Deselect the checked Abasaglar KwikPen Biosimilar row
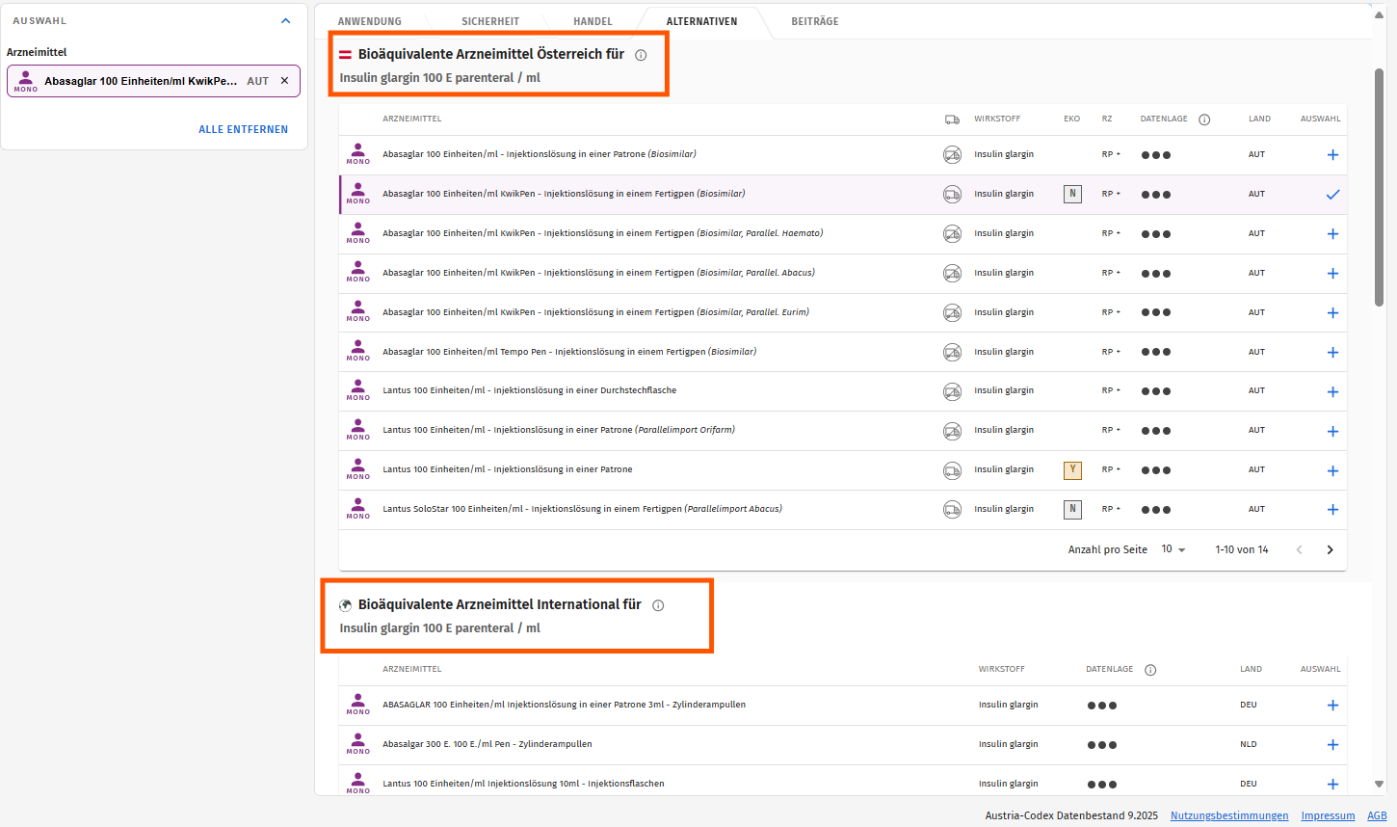Viewport: 1397px width, 827px height. pyautogui.click(x=1332, y=195)
